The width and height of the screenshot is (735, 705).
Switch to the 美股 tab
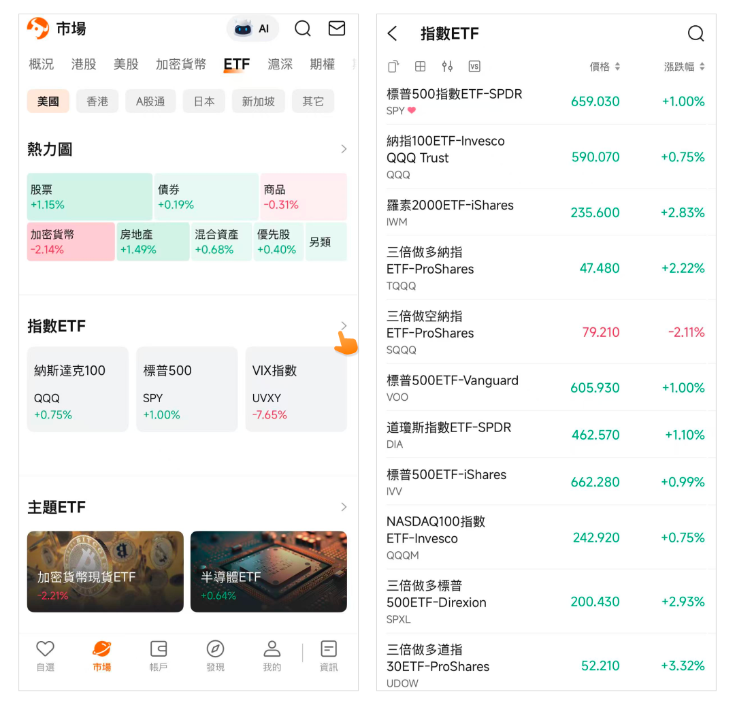[x=126, y=64]
